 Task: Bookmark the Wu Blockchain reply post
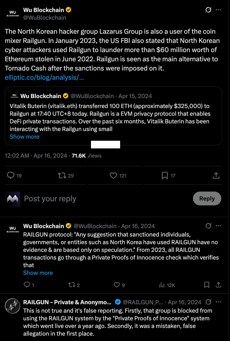coord(207,285)
